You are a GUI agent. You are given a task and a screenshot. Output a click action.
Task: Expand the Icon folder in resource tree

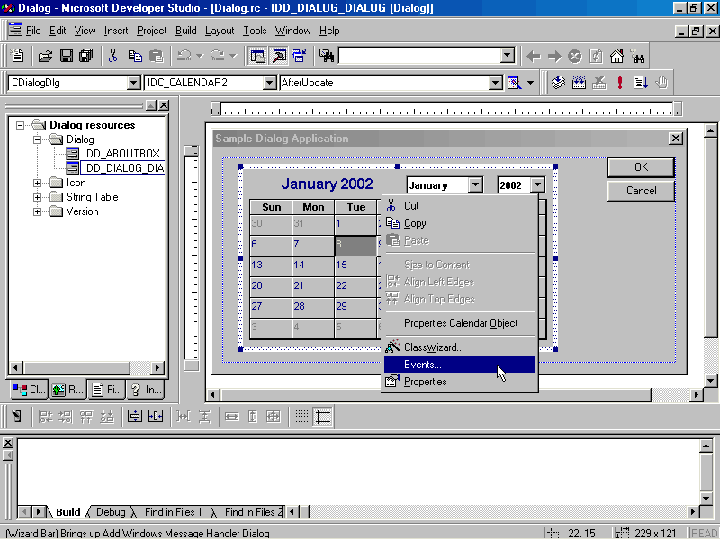point(37,183)
